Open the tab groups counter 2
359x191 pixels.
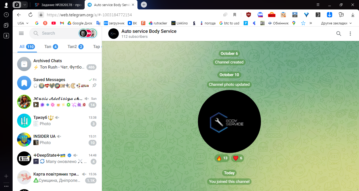click(x=17, y=5)
